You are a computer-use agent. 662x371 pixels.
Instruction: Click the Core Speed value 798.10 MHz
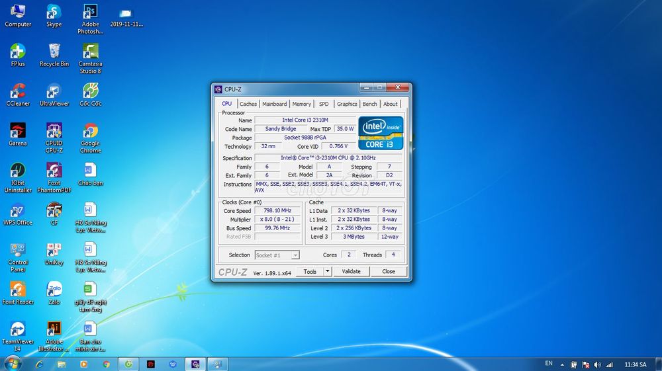coord(277,210)
